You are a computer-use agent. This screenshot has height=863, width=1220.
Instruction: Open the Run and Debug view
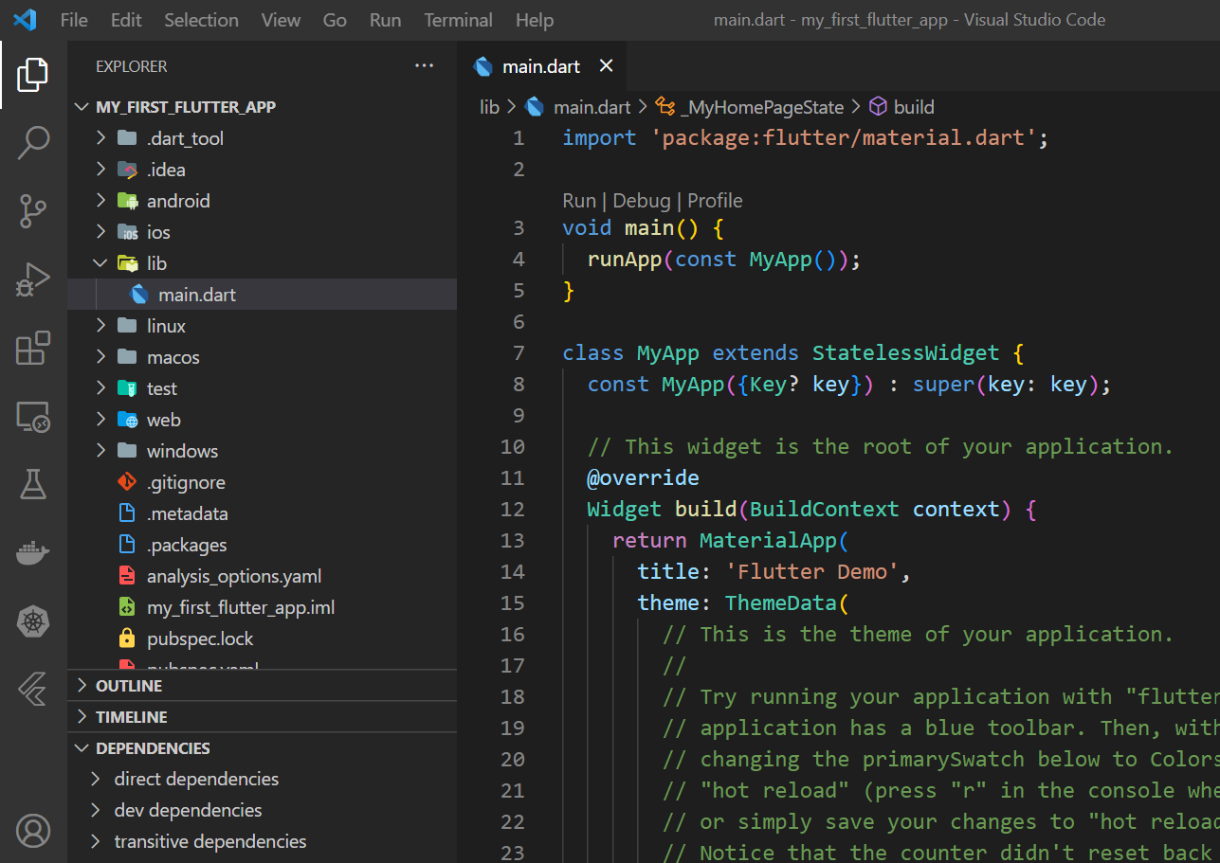(33, 279)
